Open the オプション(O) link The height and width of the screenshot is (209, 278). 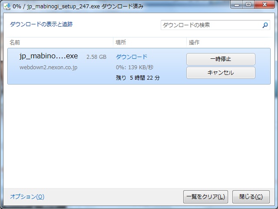tap(27, 196)
